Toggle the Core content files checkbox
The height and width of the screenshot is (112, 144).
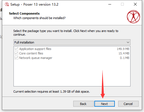pyautogui.click(x=16, y=53)
